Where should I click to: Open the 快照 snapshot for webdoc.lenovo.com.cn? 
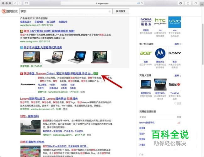coord(65,109)
